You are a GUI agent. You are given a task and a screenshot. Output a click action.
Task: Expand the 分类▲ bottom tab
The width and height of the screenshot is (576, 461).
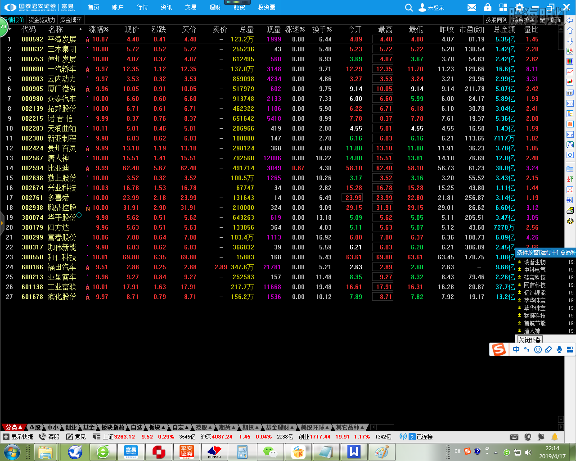point(13,427)
